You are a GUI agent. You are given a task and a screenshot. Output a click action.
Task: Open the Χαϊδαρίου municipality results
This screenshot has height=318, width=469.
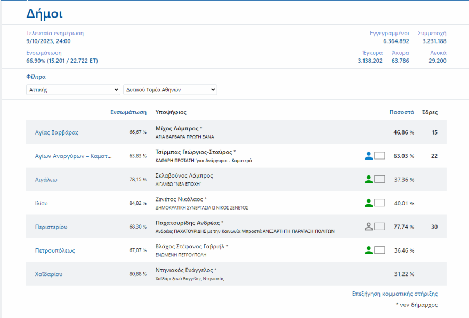(45, 274)
